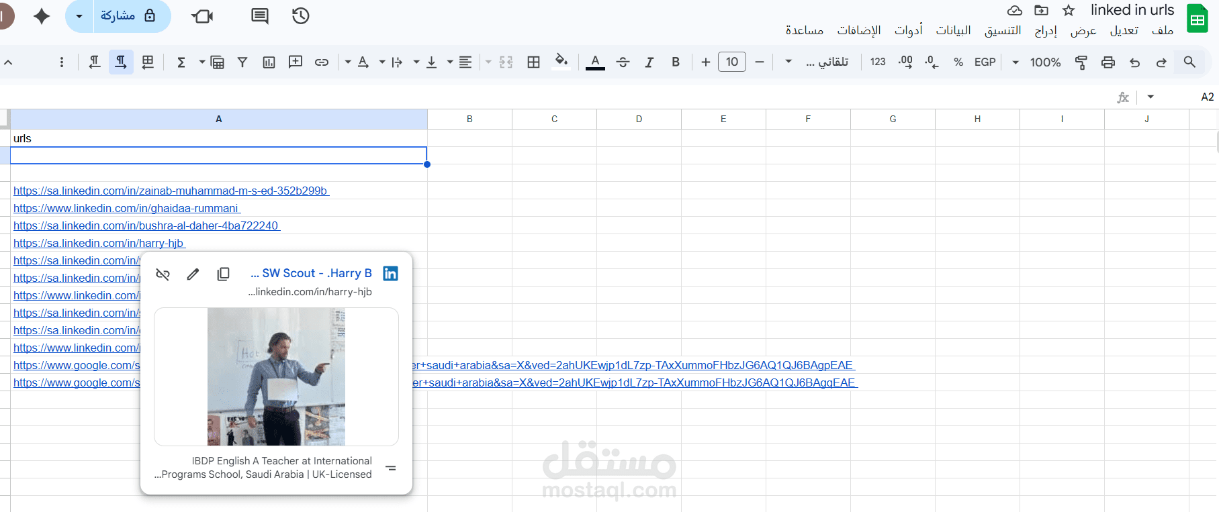
Task: Expand the name box dropdown arrow
Action: [1150, 97]
